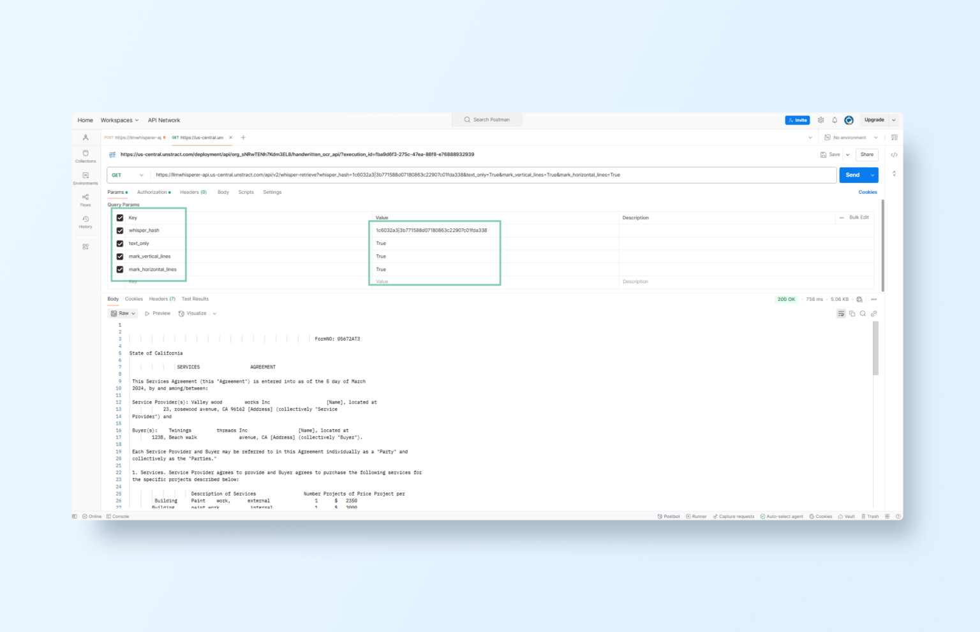Disable the mark_vertical_lines parameter
This screenshot has height=632, width=980.
pos(120,256)
